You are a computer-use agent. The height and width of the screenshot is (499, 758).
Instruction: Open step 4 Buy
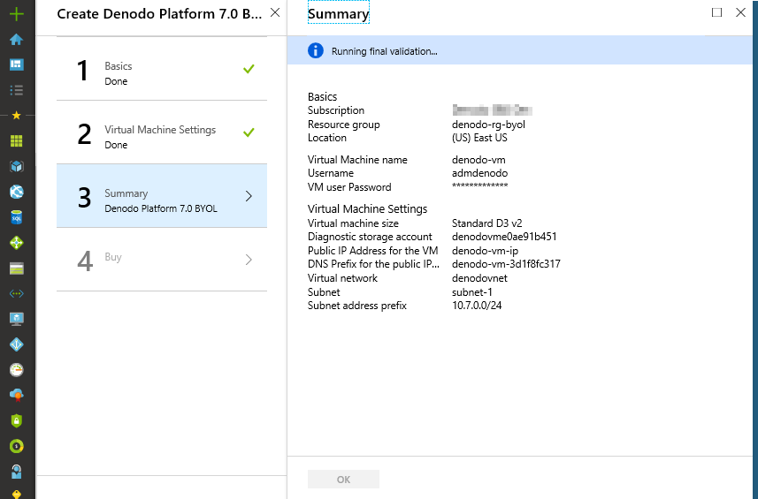(162, 260)
